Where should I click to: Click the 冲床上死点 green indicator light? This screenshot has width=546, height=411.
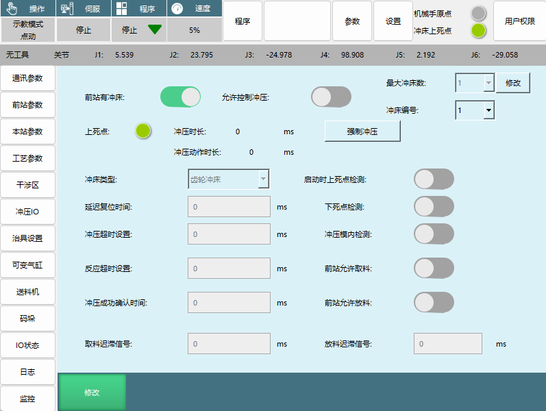tap(478, 31)
